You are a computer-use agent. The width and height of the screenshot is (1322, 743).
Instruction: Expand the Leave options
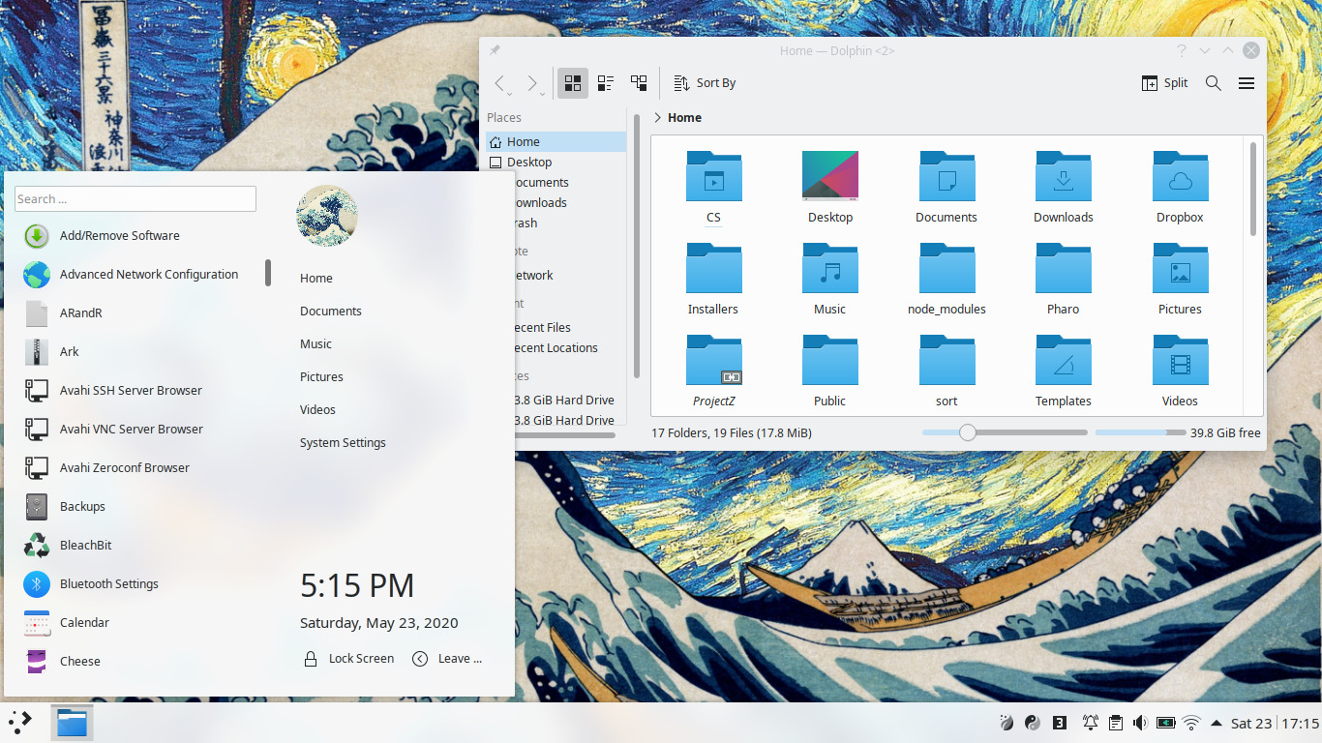(x=447, y=659)
